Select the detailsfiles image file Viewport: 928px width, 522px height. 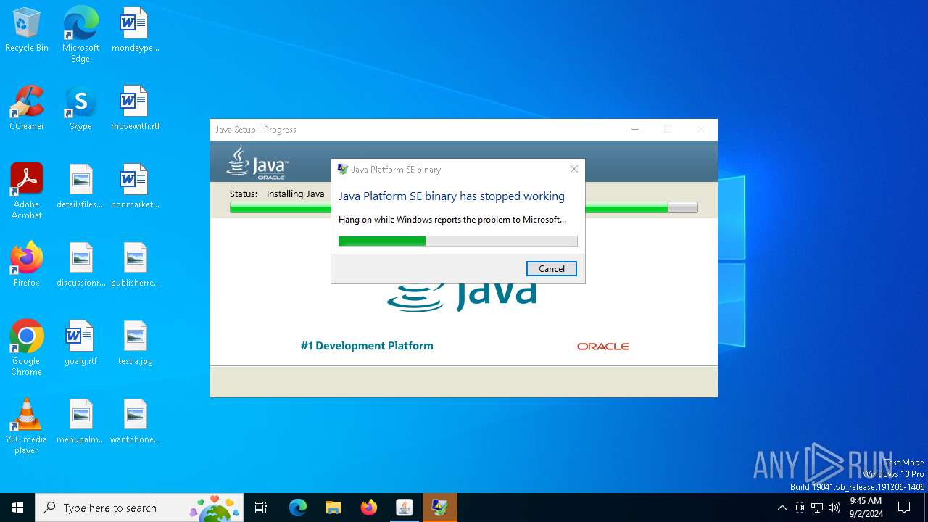coord(80,187)
